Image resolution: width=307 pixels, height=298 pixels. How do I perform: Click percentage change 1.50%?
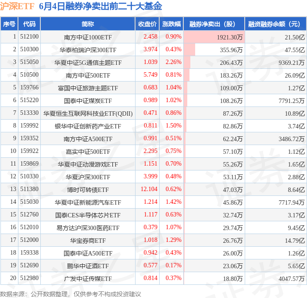pyautogui.click(x=174, y=125)
